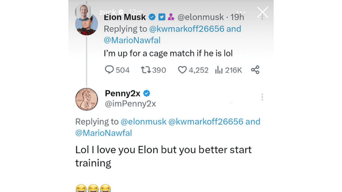Click the Twitter bird badge beside Elon Musk
This screenshot has height=192, width=342.
(161, 17)
